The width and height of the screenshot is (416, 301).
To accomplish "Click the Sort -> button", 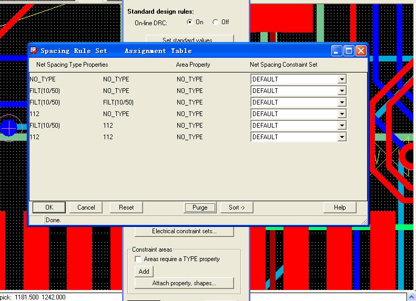I will [x=237, y=207].
